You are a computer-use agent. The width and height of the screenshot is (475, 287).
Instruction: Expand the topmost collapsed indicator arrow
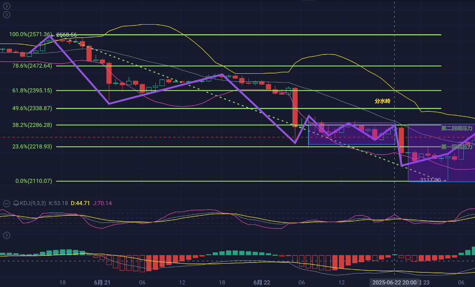(x=7, y=6)
